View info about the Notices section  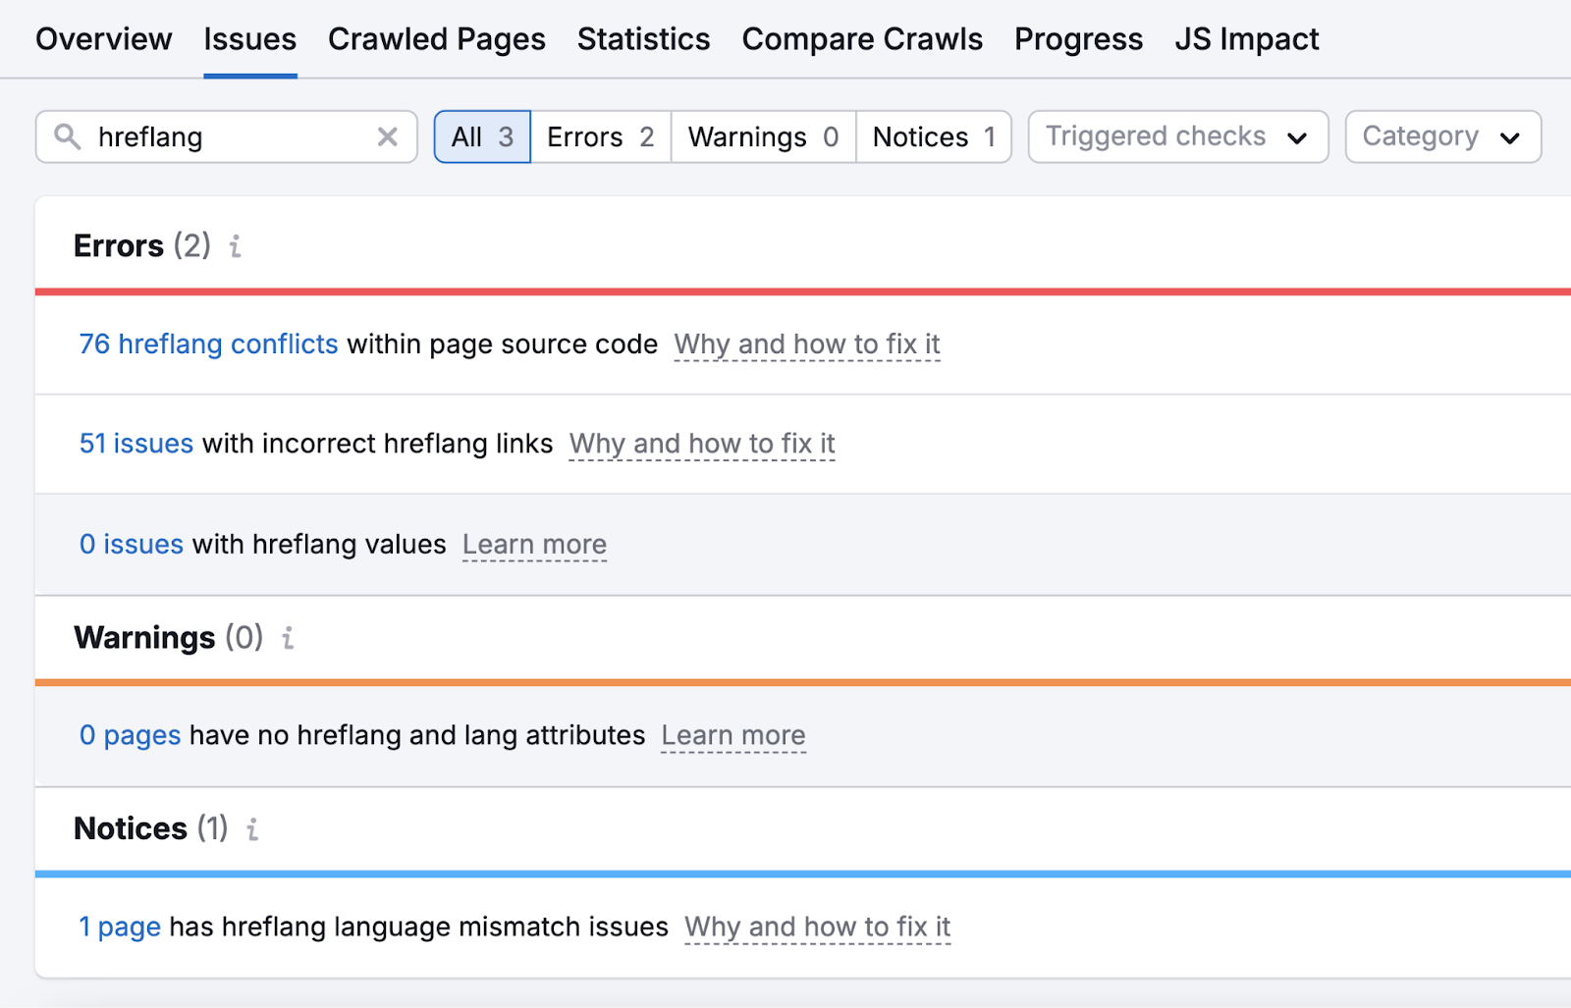[x=252, y=829]
